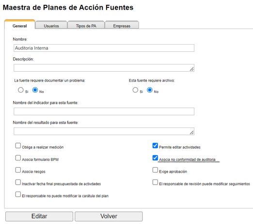
Task: Focus the Descripción text area
Action: (104, 68)
